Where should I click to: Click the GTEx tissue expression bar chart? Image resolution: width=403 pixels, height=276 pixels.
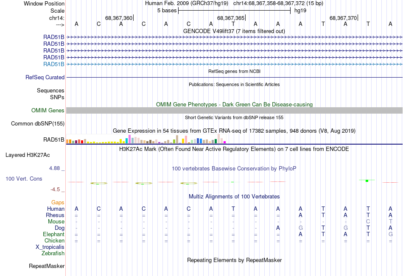146,139
